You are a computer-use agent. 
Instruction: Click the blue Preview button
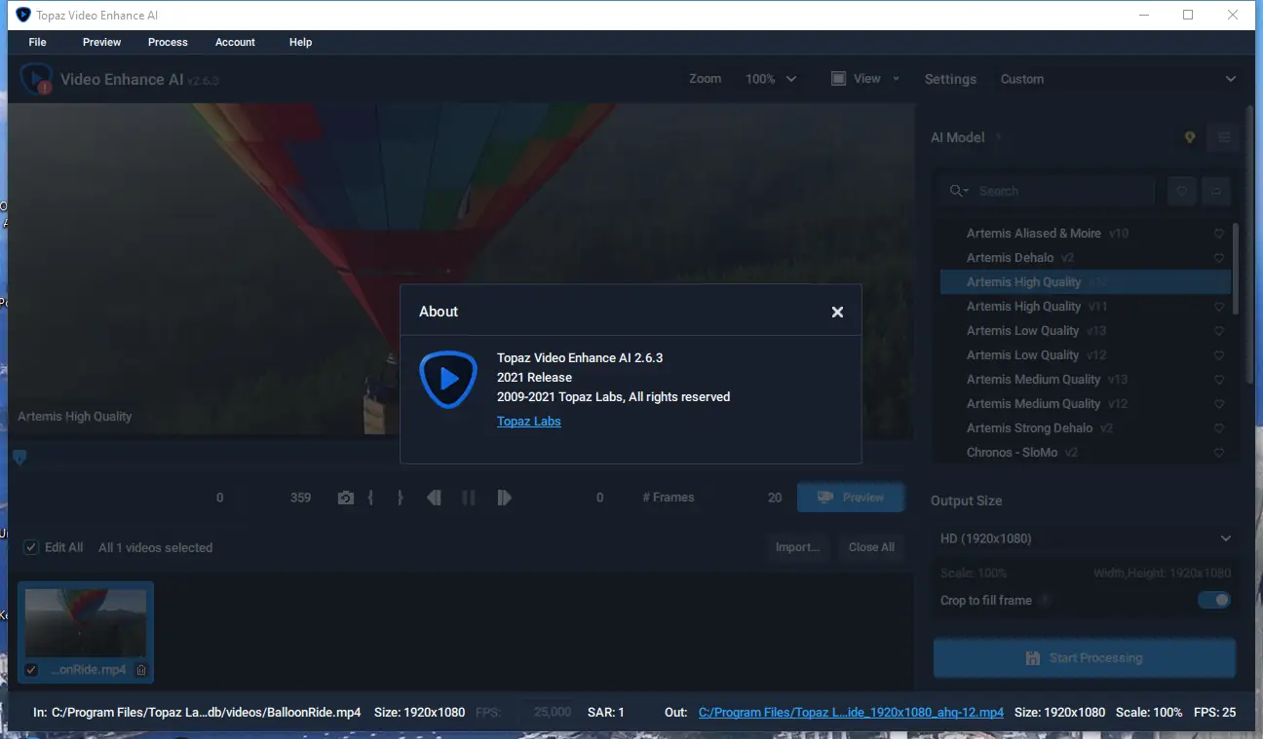[x=851, y=498]
